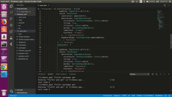This screenshot has width=172, height=97.
Task: Click the _MyHomePageState breadcrumb
Action: point(63,9)
